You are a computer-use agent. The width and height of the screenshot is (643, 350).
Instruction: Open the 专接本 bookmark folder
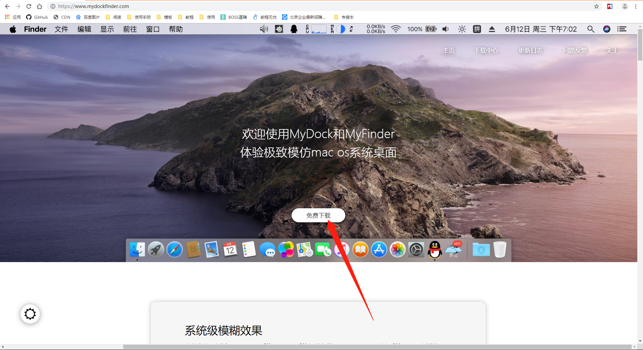[x=344, y=17]
